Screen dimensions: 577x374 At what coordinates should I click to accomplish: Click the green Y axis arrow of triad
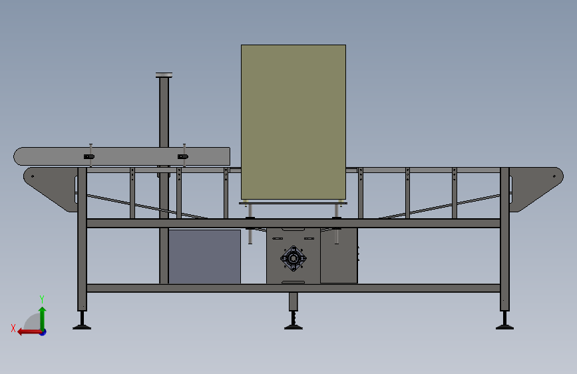pyautogui.click(x=43, y=318)
